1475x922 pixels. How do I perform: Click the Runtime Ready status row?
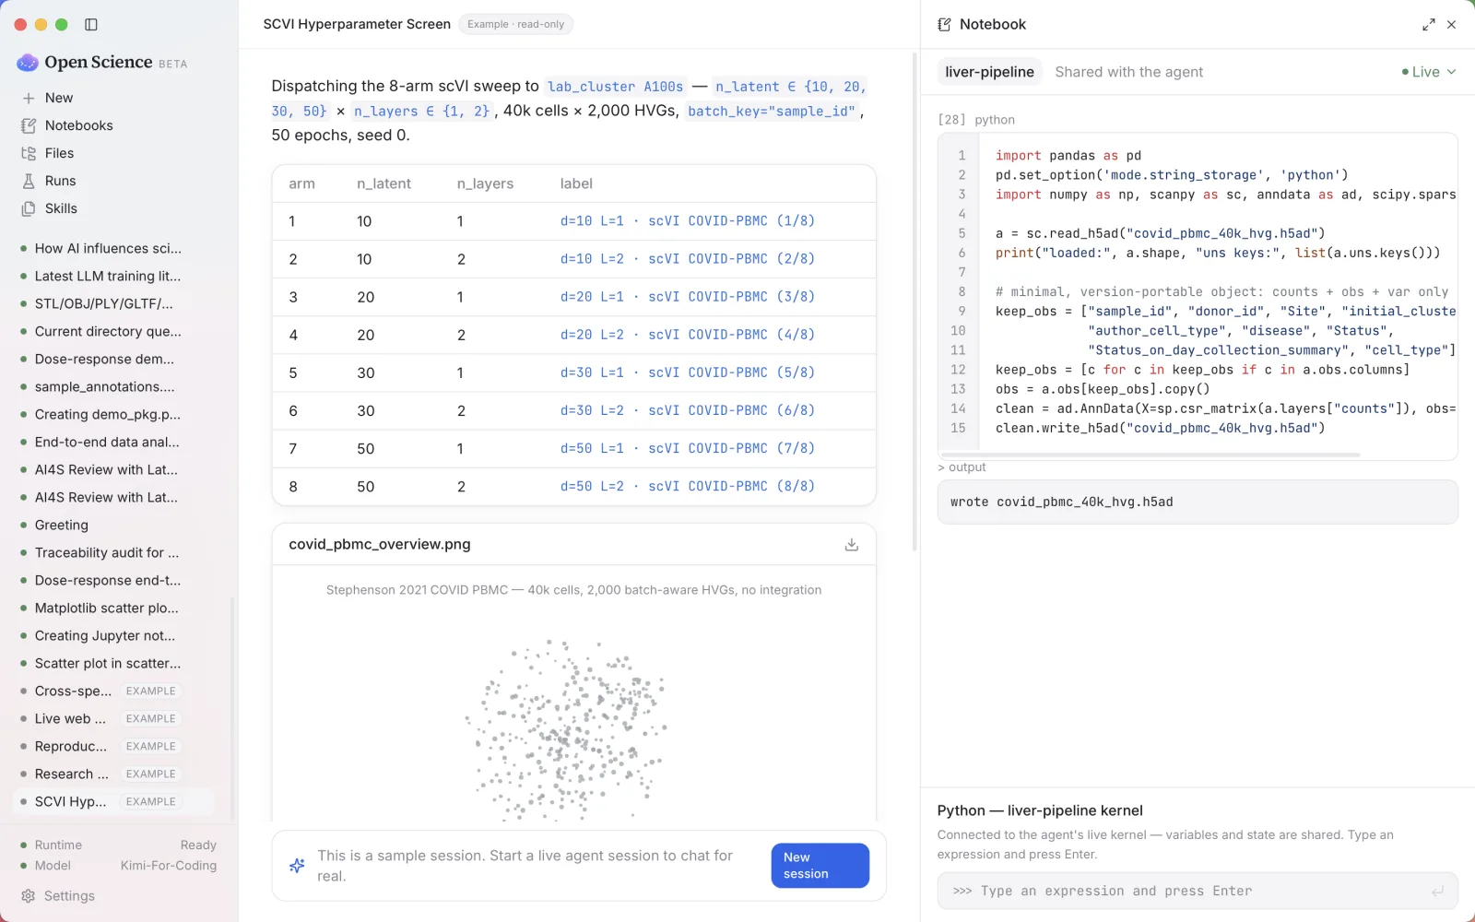(x=118, y=845)
